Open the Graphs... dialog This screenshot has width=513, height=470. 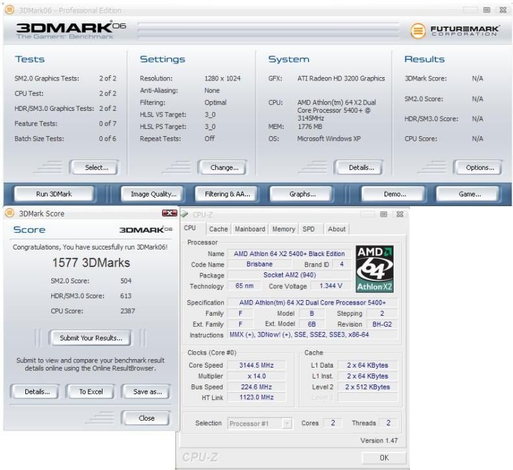pyautogui.click(x=302, y=194)
